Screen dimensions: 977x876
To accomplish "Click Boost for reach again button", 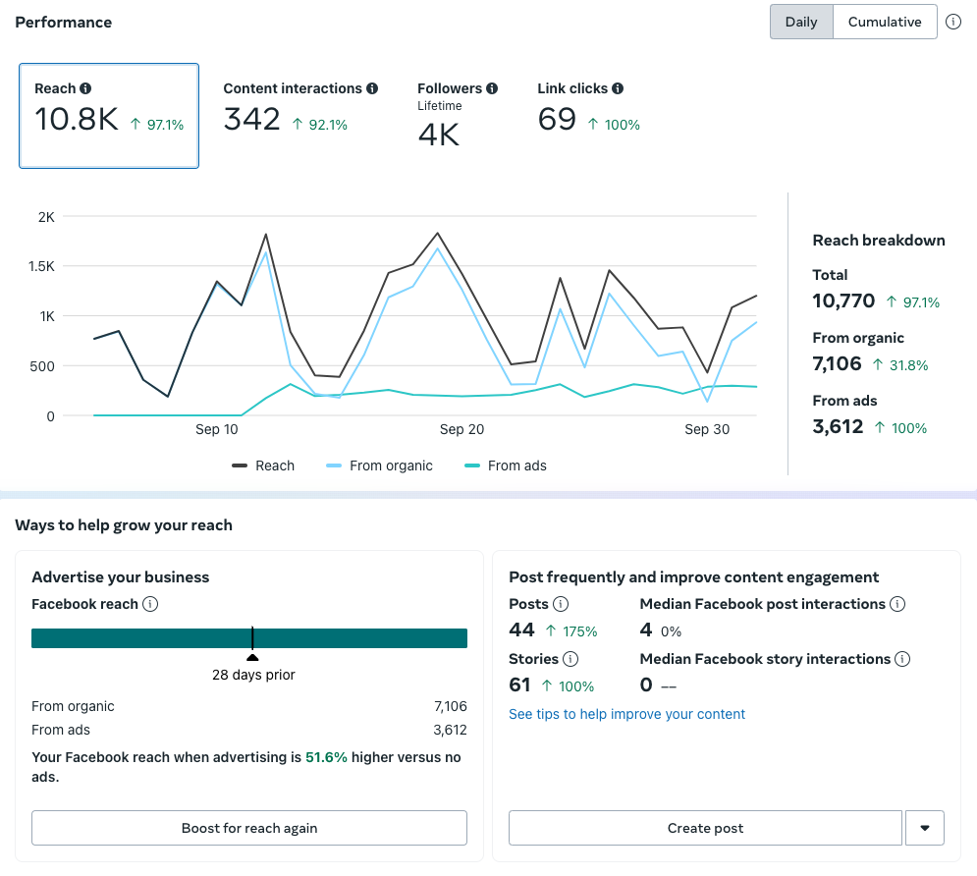I will [x=249, y=828].
